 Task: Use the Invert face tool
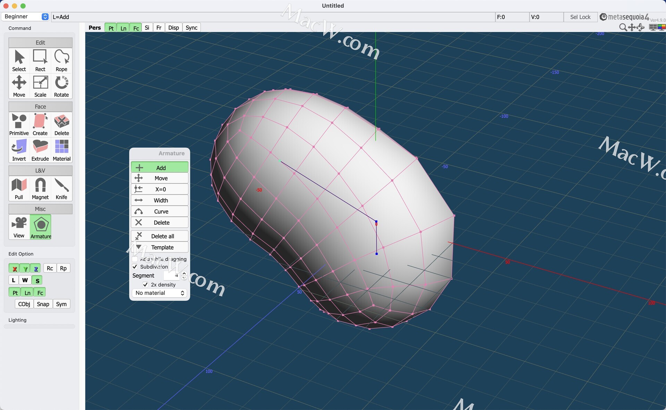[x=19, y=150]
